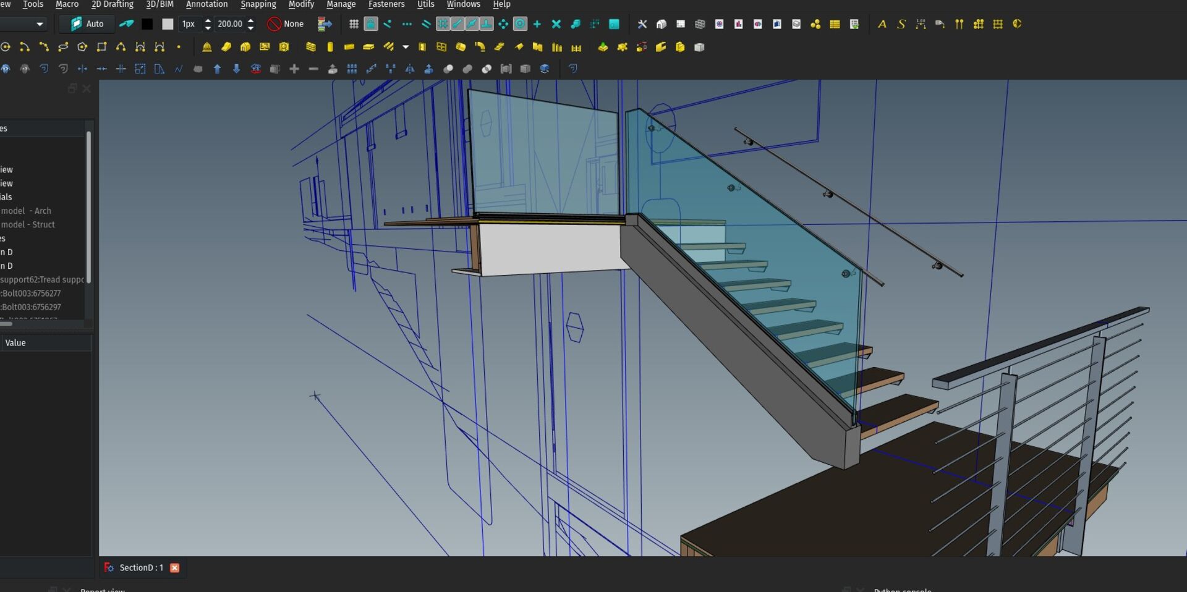Screen dimensions: 1187x592
Task: Click the Text annotation 'A' icon
Action: tap(882, 24)
